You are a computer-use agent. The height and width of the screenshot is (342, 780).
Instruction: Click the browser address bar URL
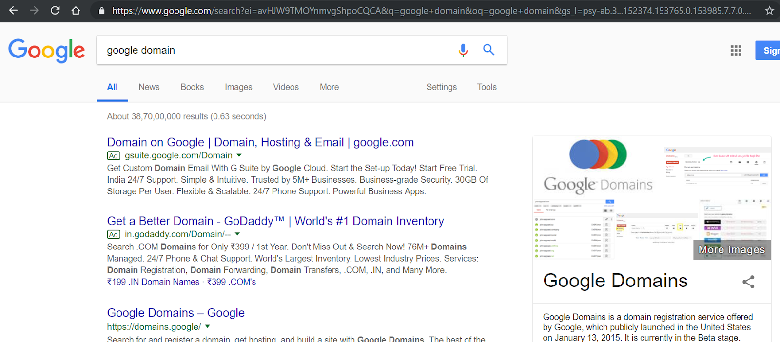tap(431, 10)
